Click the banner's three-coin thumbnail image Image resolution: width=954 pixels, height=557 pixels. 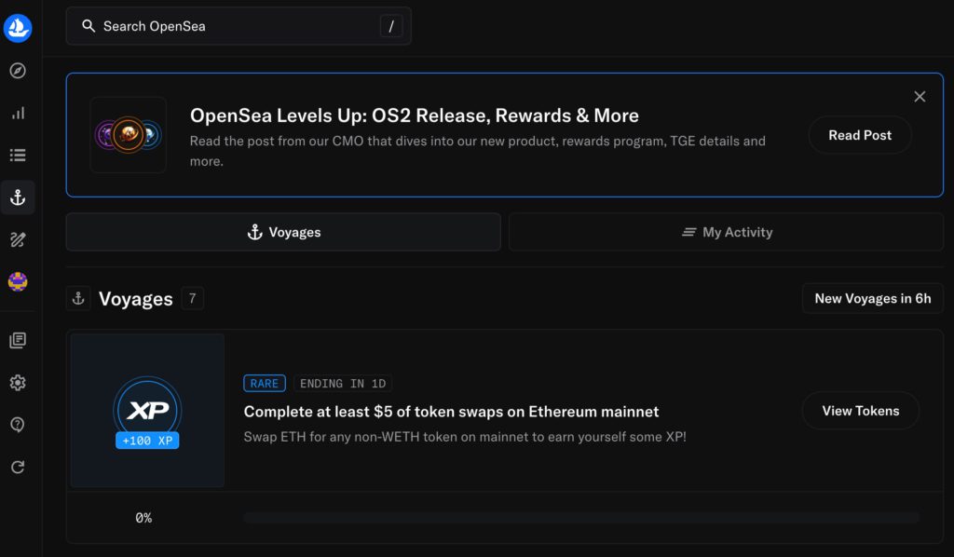click(129, 135)
